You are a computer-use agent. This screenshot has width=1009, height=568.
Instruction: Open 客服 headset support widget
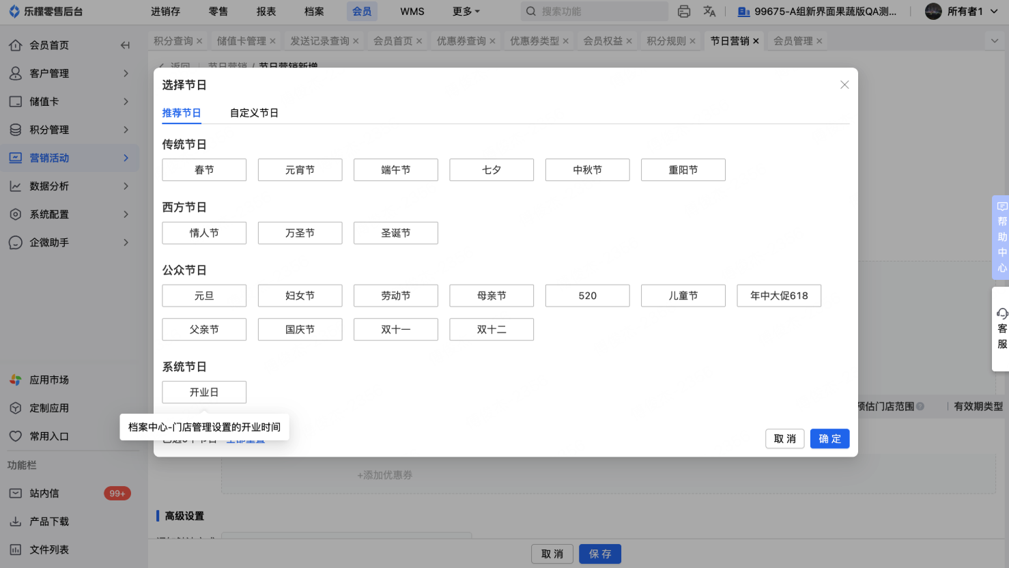click(1001, 328)
